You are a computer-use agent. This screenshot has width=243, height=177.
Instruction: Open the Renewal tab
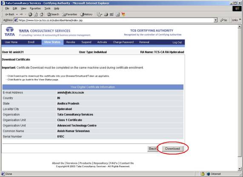point(144,42)
